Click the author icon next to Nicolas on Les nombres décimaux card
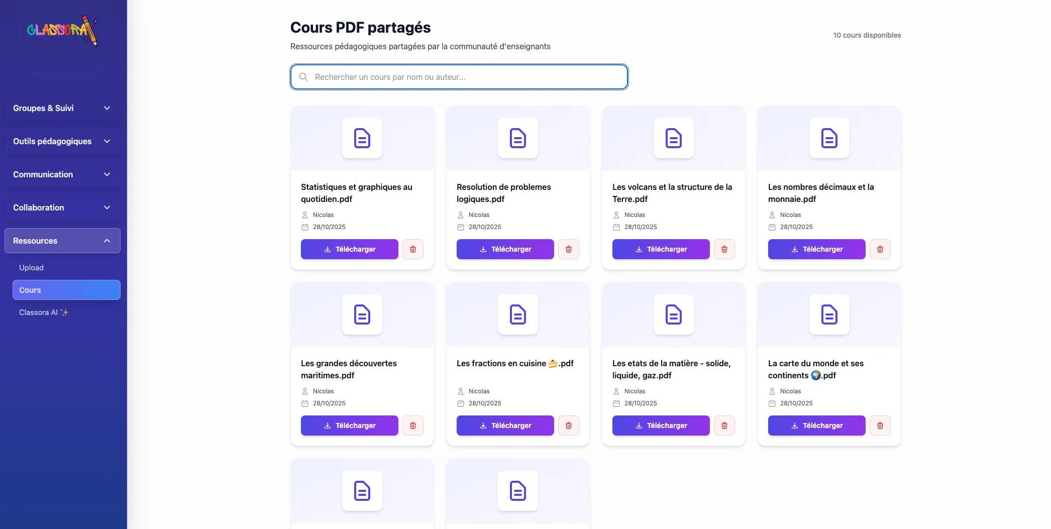This screenshot has height=529, width=1051. [x=772, y=215]
